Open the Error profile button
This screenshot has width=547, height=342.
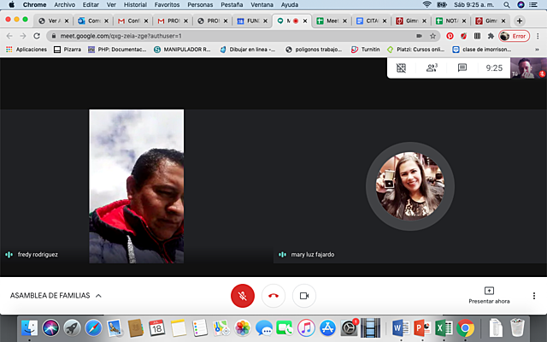tap(514, 36)
